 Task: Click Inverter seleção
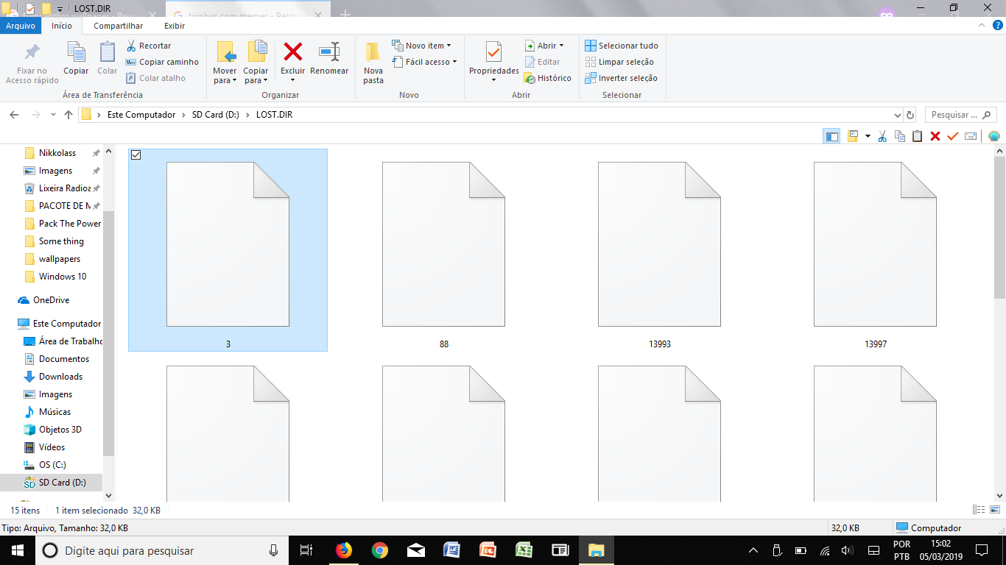pos(621,78)
